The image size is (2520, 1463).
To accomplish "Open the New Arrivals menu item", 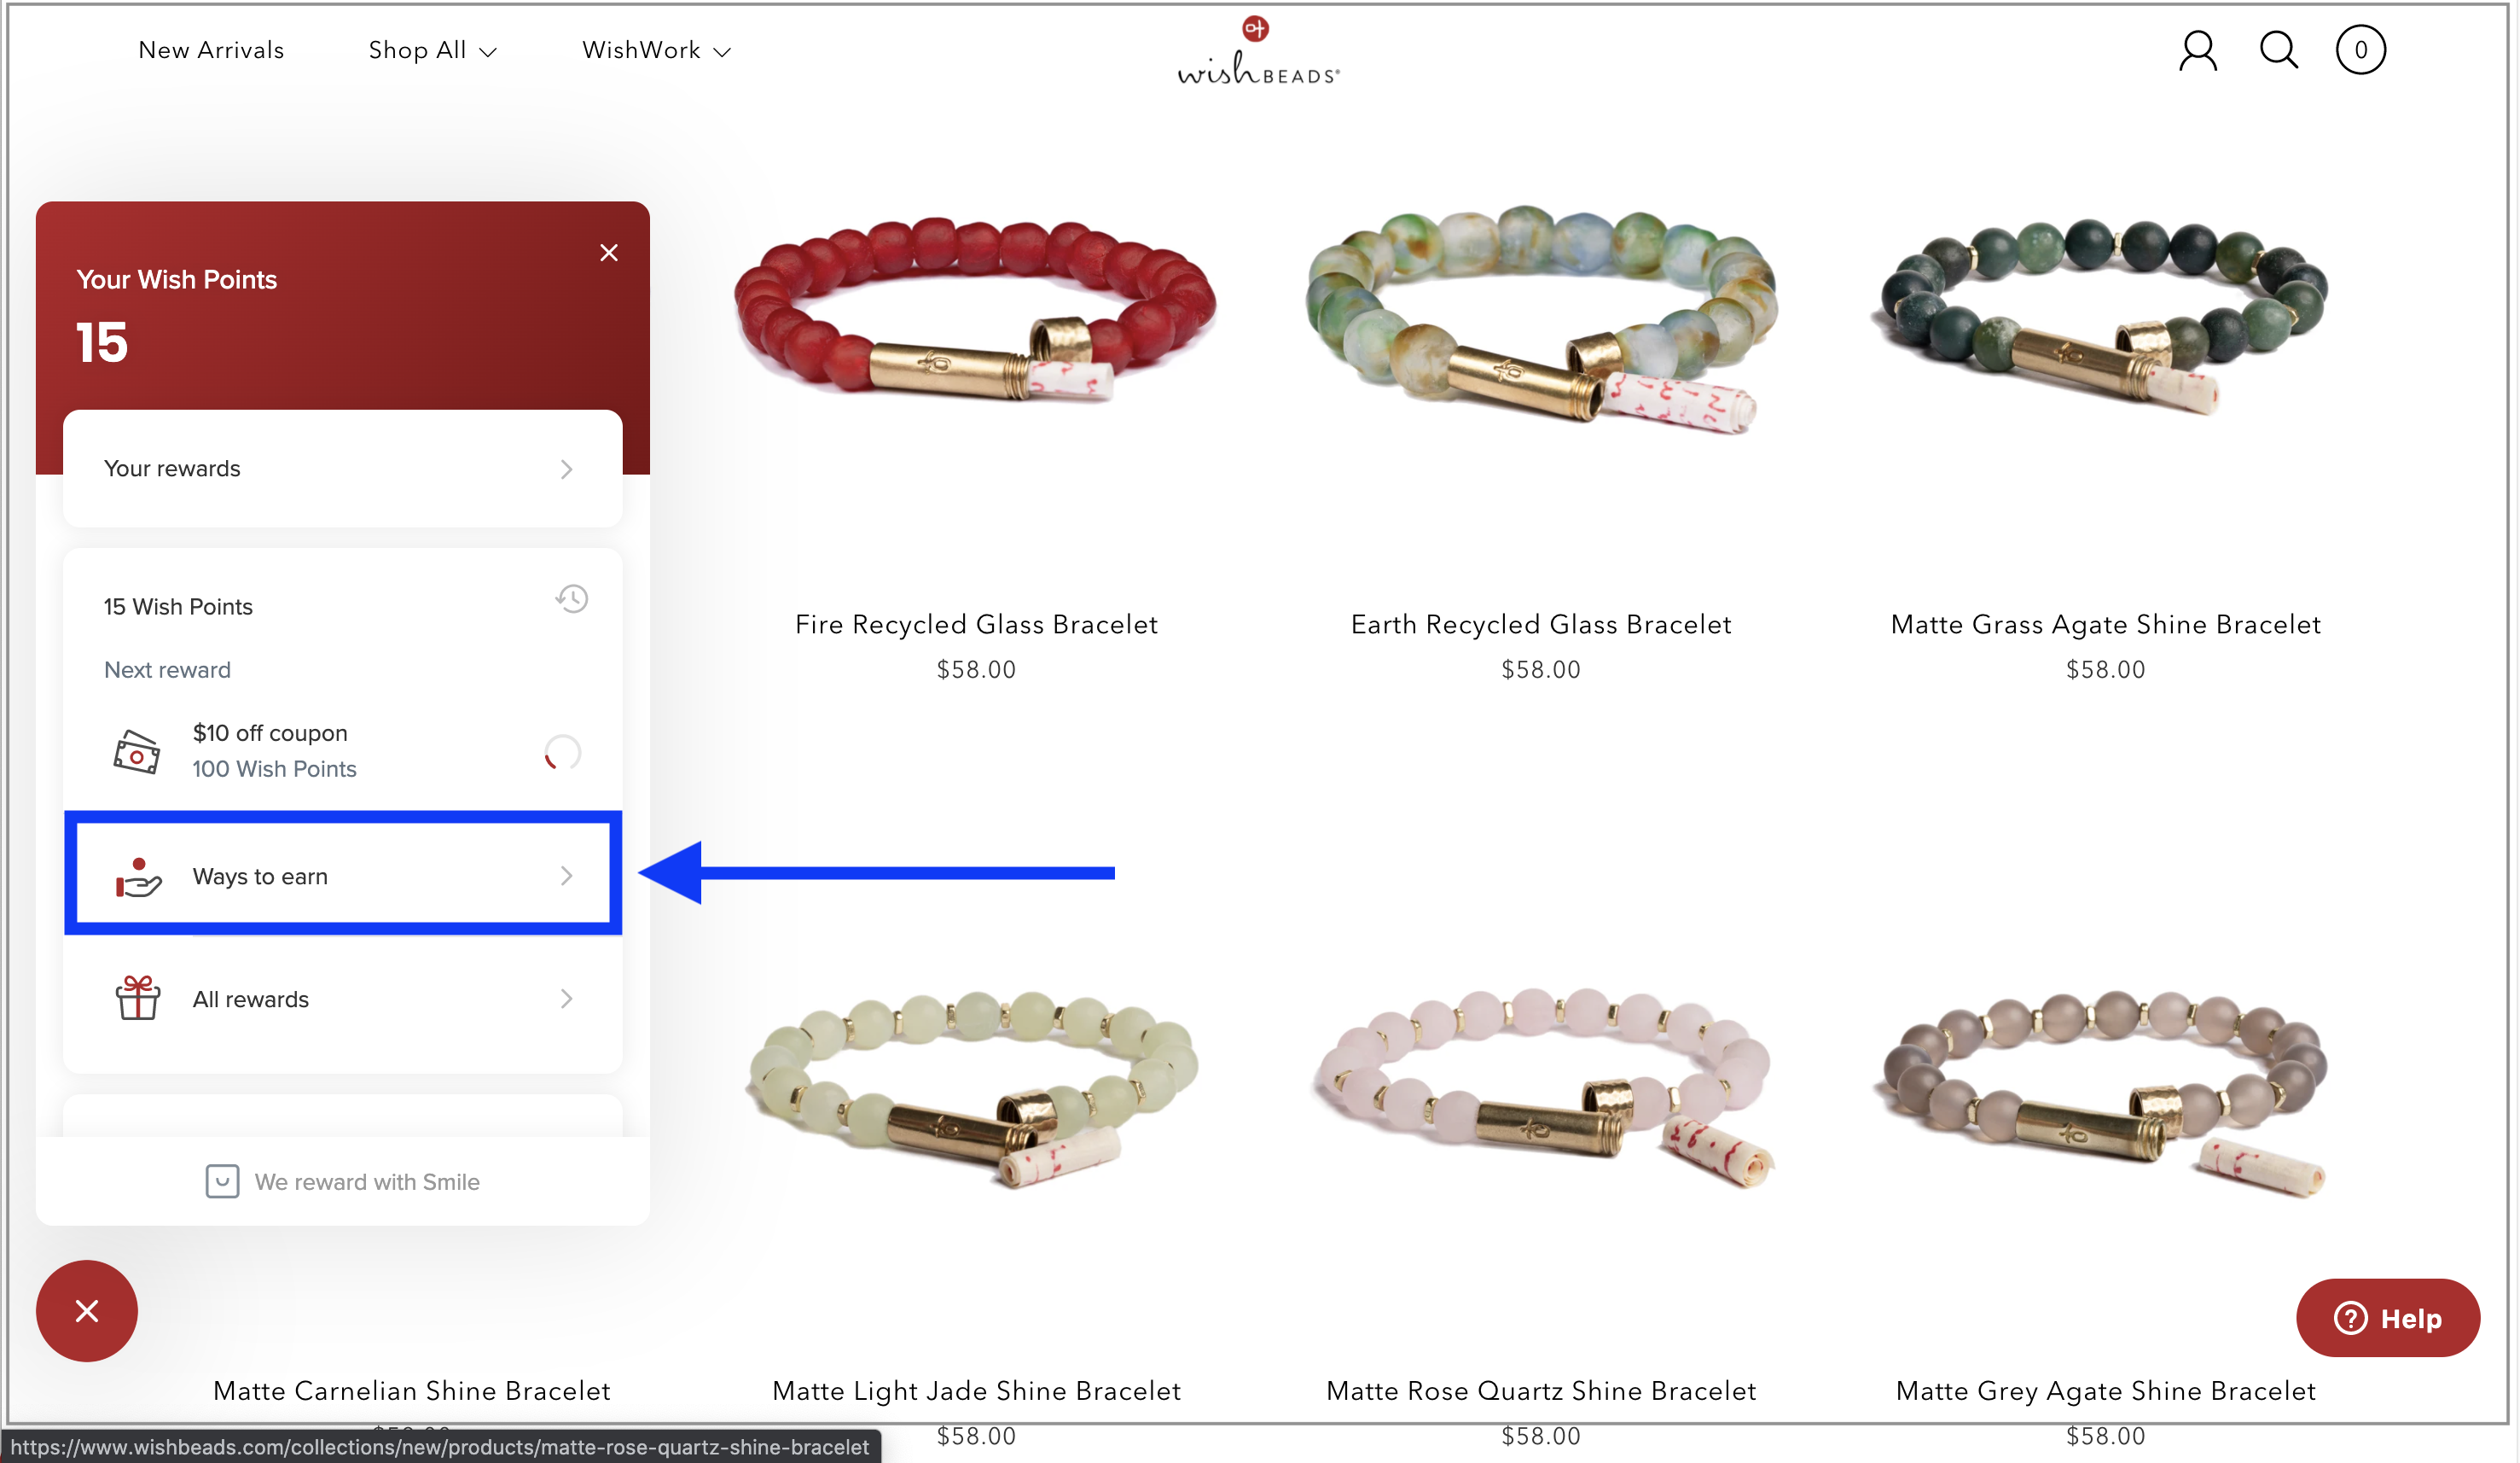I will [211, 50].
